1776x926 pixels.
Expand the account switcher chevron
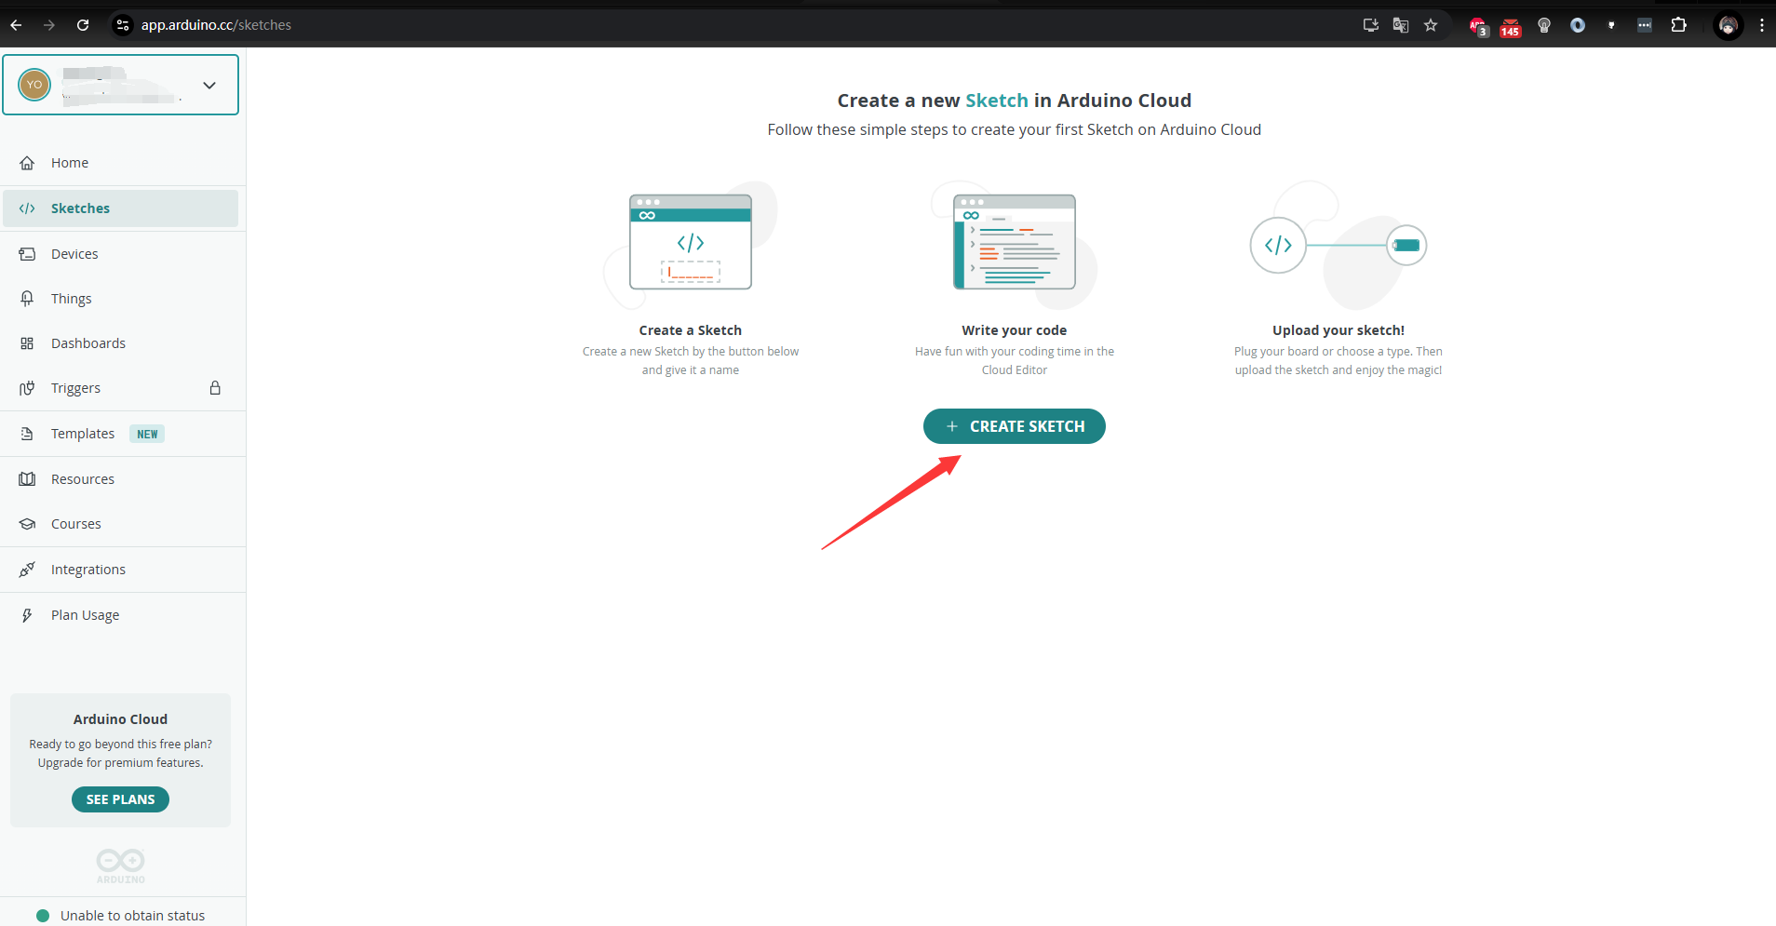tap(209, 85)
